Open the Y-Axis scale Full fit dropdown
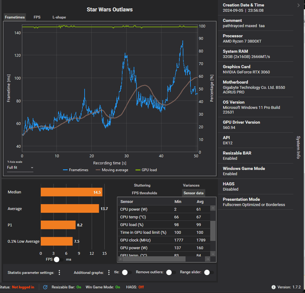The height and width of the screenshot is (293, 305). (20, 167)
